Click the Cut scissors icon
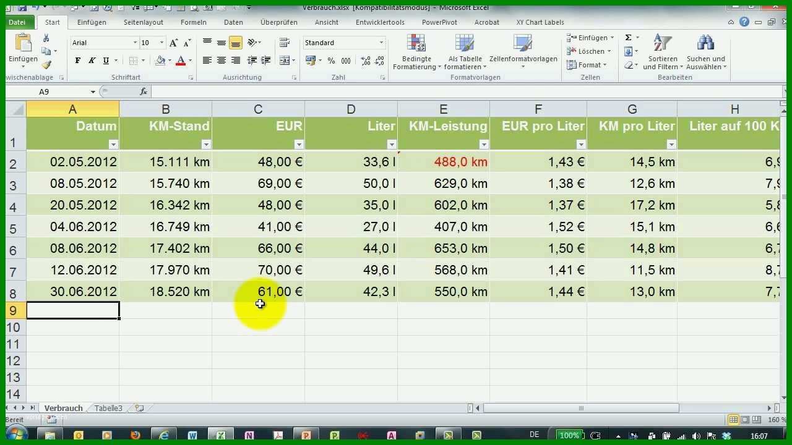This screenshot has height=445, width=792. pyautogui.click(x=46, y=39)
